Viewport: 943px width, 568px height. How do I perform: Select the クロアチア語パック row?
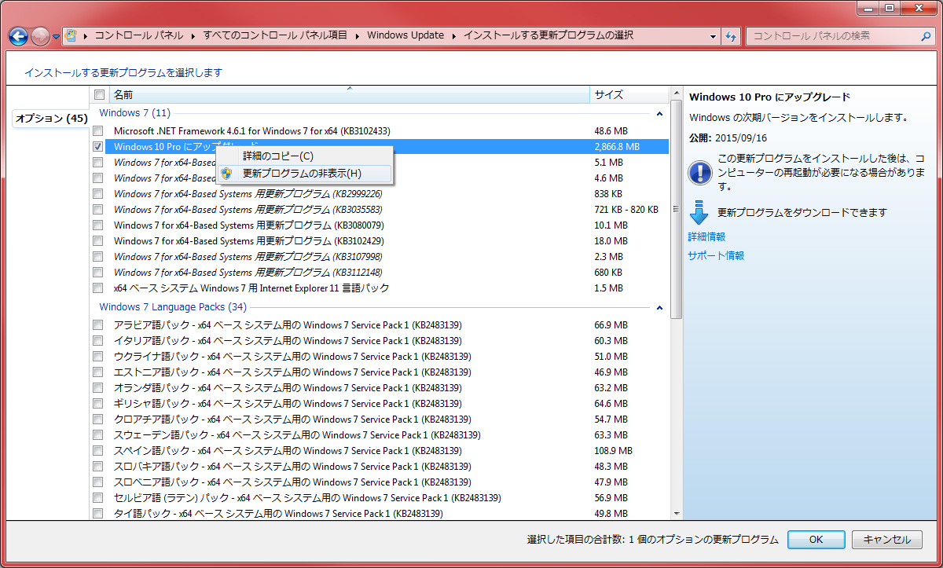[x=380, y=420]
